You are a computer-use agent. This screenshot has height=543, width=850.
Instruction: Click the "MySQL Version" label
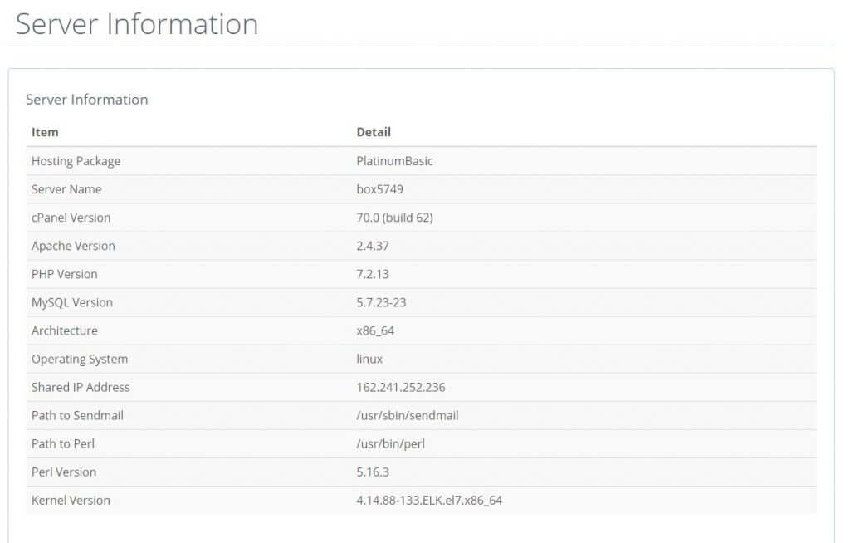(72, 302)
